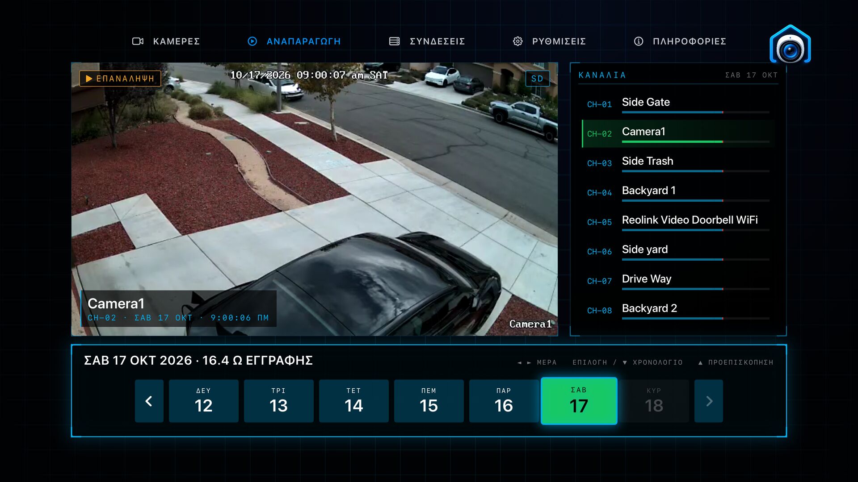This screenshot has height=482, width=858.
Task: Go to previous week with left chevron
Action: [149, 401]
